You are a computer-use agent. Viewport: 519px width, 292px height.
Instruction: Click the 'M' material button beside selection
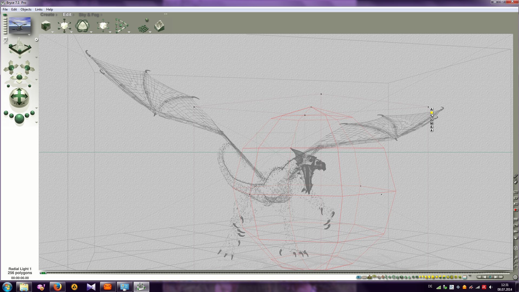[432, 123]
